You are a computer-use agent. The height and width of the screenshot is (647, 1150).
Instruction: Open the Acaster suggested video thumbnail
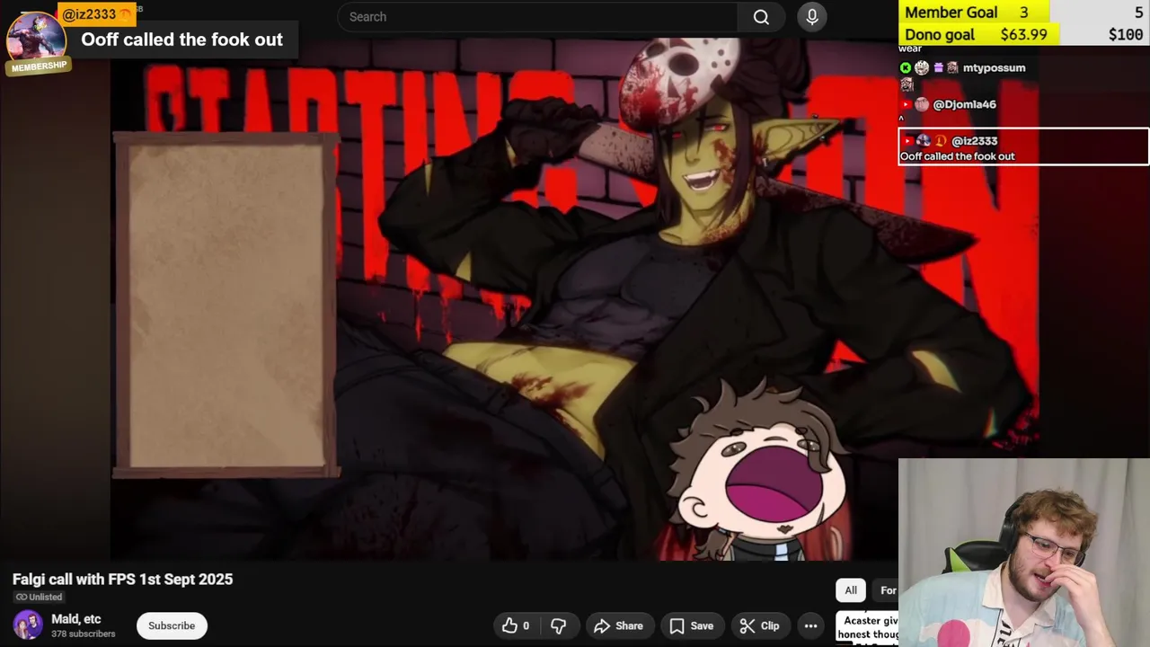click(x=867, y=626)
